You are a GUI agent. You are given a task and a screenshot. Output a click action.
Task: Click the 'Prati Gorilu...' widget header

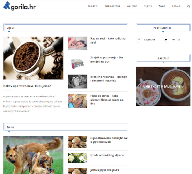[x=163, y=28]
